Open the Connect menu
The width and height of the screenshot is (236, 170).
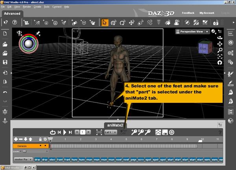click(x=57, y=7)
